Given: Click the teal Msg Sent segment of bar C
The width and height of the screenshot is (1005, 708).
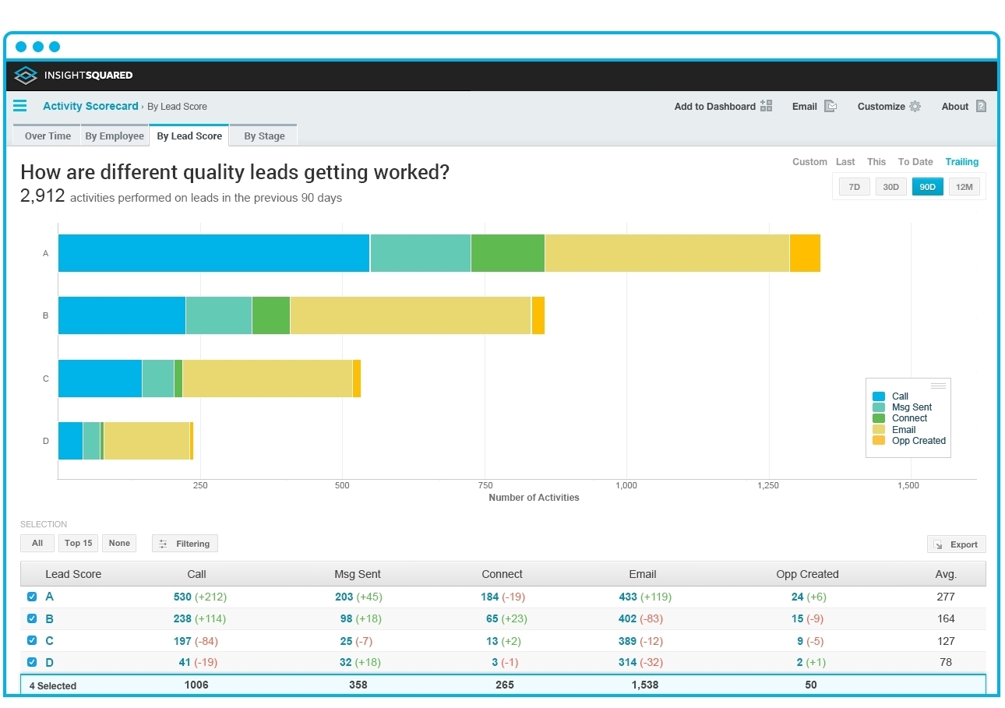Looking at the screenshot, I should 158,379.
